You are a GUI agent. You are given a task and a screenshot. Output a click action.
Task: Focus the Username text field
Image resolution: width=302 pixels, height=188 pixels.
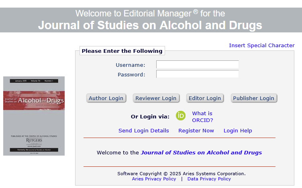197,65
